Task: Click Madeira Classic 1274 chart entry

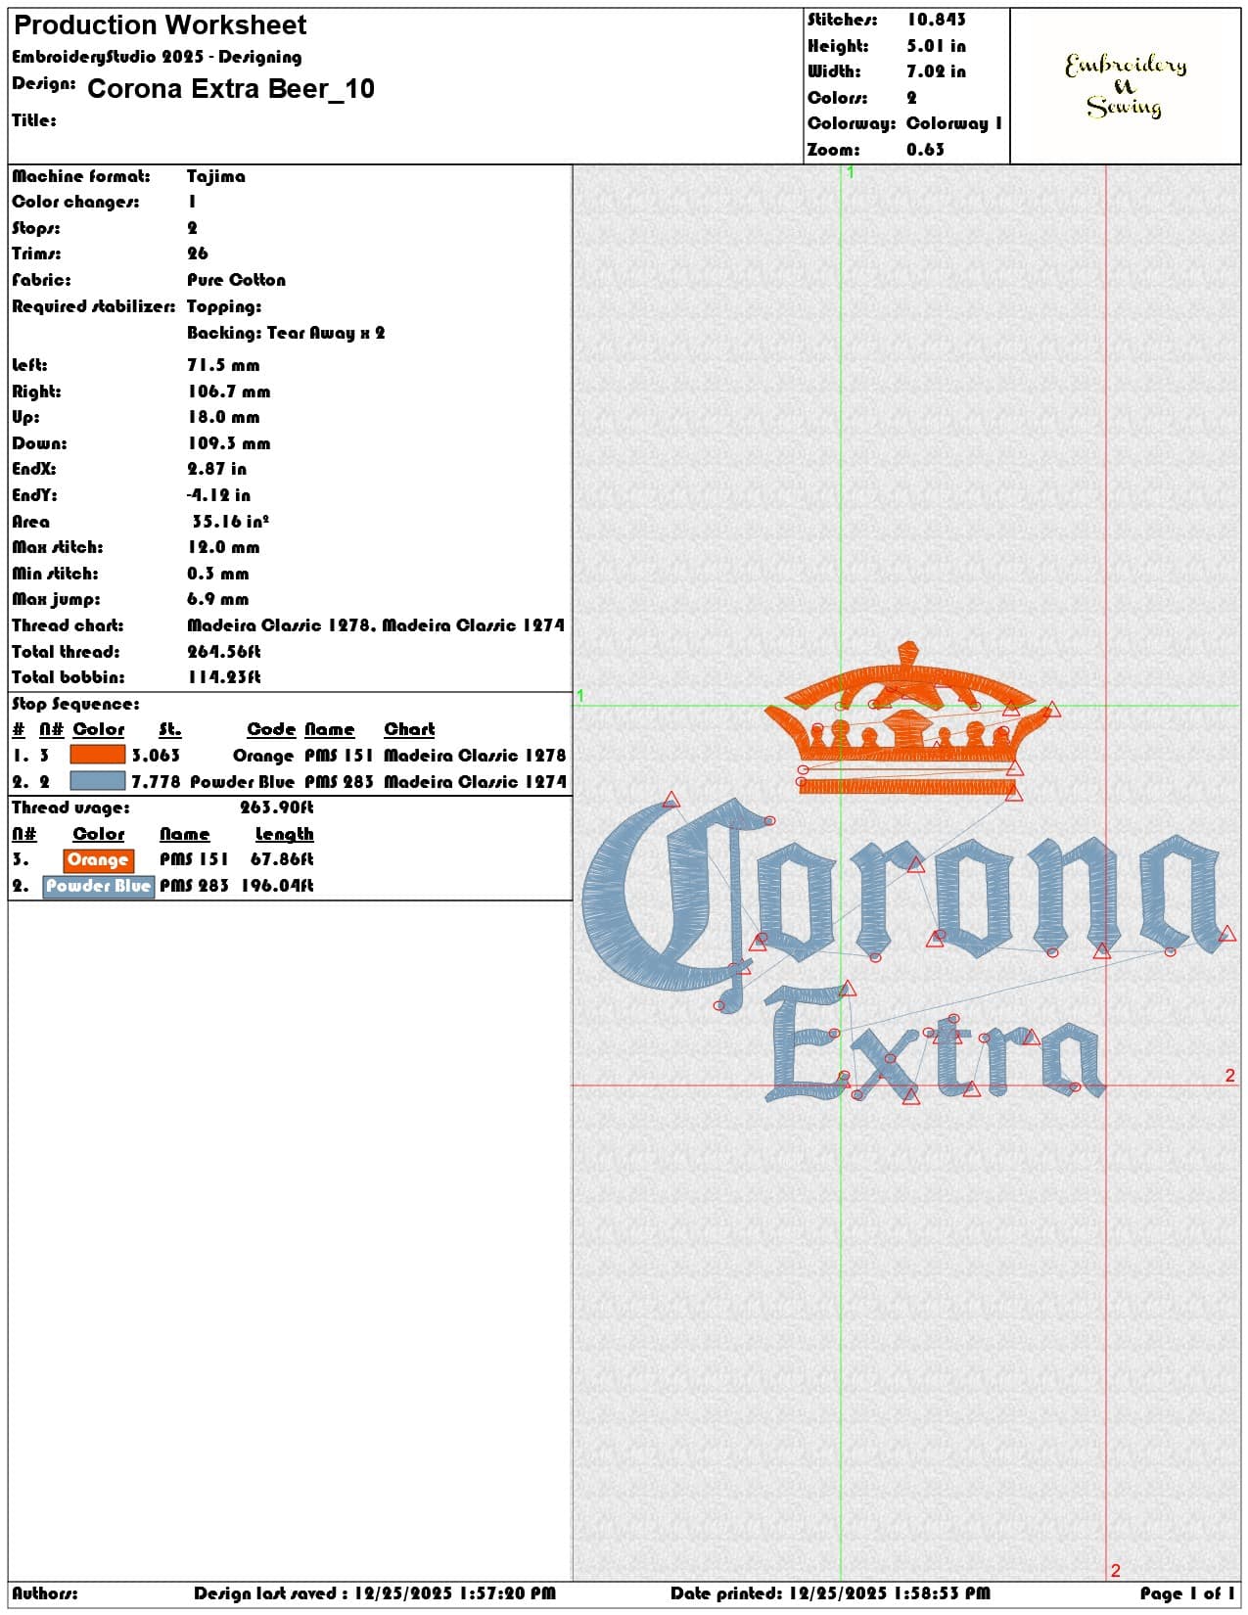Action: [475, 782]
